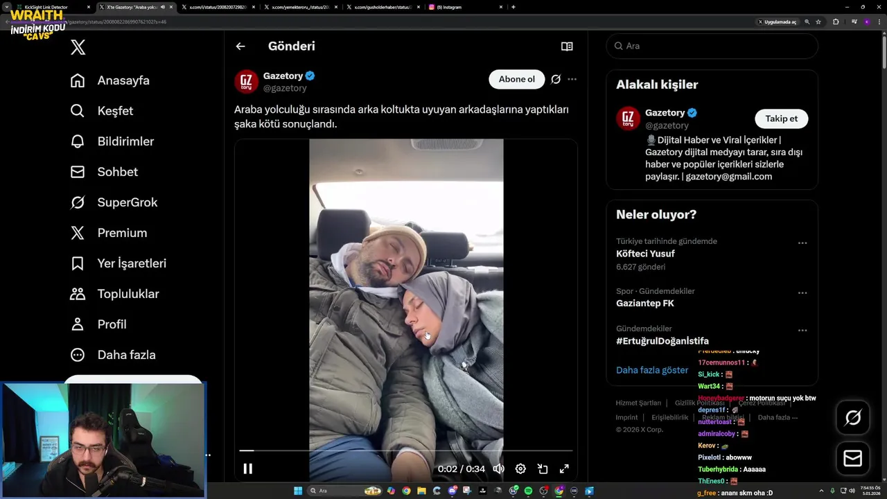Open reader view icon beside Gönderi header
Image resolution: width=887 pixels, height=499 pixels.
[x=567, y=46]
